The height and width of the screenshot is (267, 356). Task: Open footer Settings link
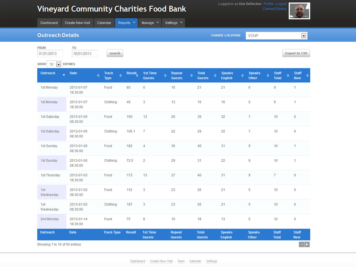(212, 261)
